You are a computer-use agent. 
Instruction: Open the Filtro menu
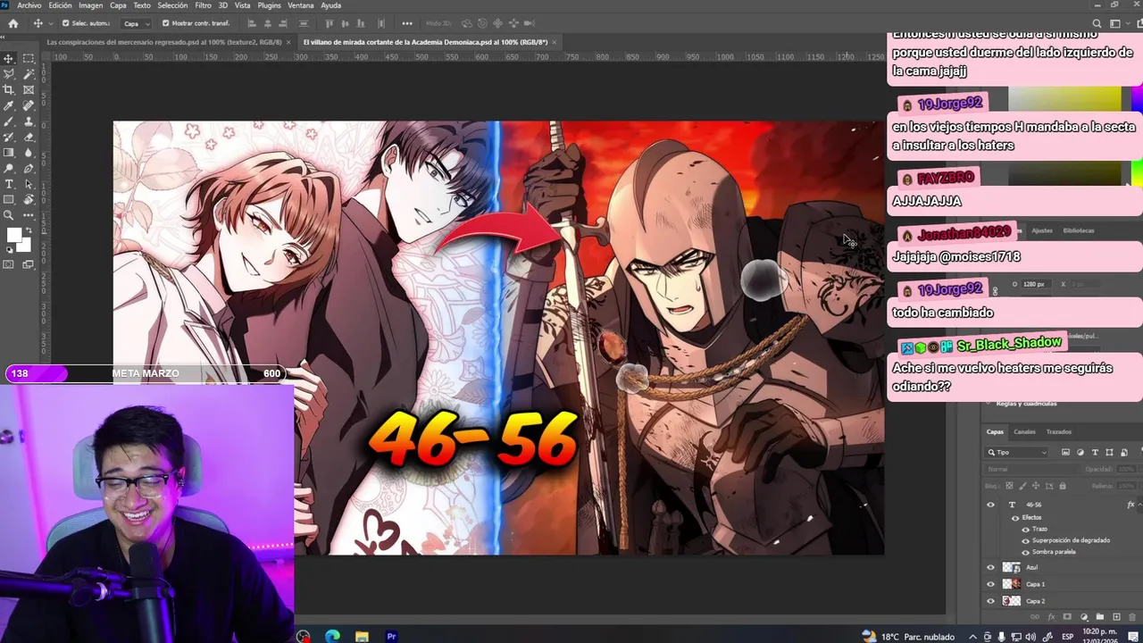pos(204,5)
